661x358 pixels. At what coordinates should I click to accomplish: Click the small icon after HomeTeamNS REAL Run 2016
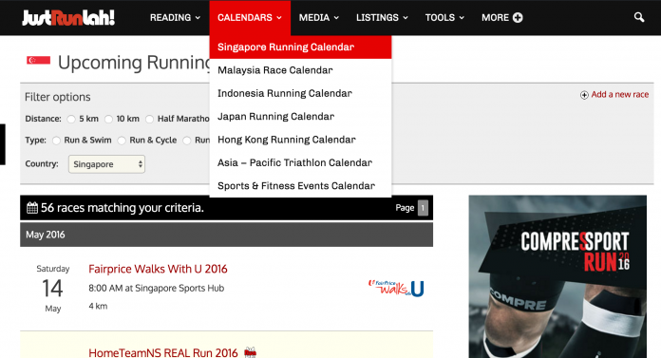point(251,352)
